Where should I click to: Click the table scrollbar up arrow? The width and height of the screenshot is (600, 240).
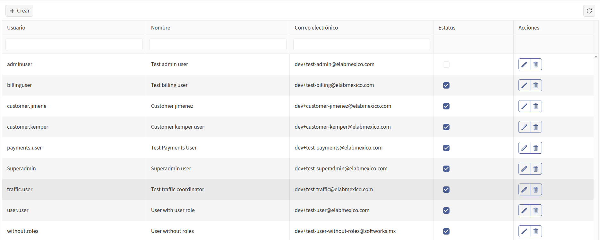tap(596, 57)
